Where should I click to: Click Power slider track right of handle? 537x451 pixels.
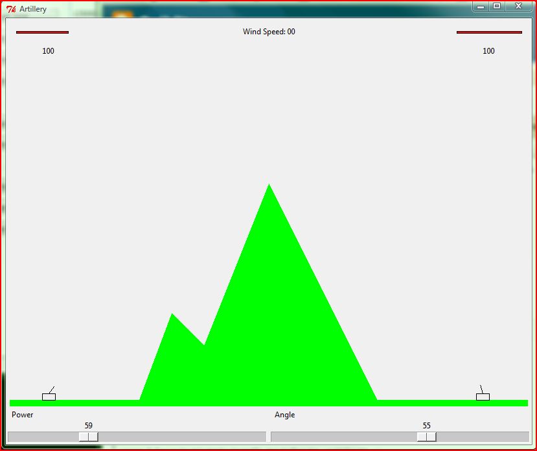[x=181, y=437]
